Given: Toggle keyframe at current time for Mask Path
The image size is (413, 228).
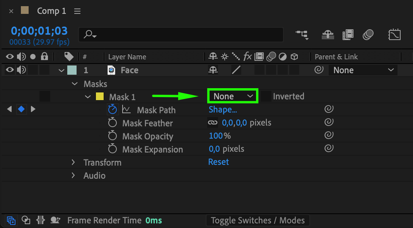Looking at the screenshot, I should pos(21,109).
